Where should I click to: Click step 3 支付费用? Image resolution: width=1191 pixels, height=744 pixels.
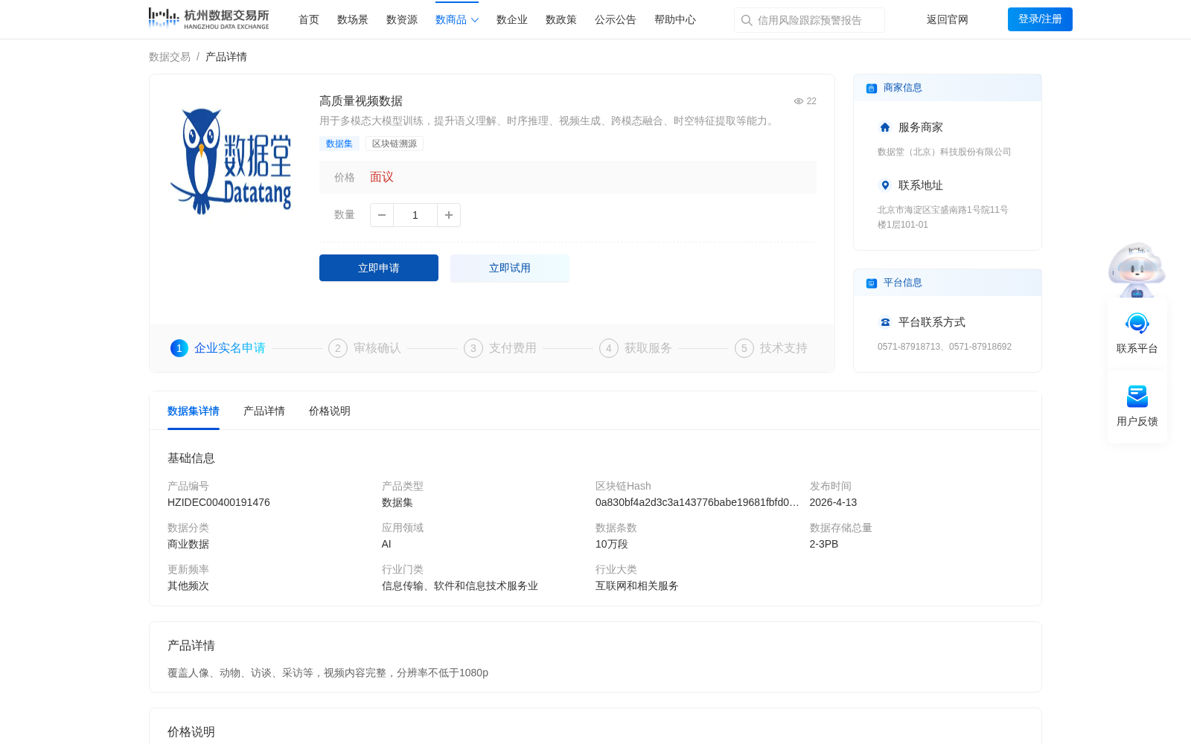500,348
